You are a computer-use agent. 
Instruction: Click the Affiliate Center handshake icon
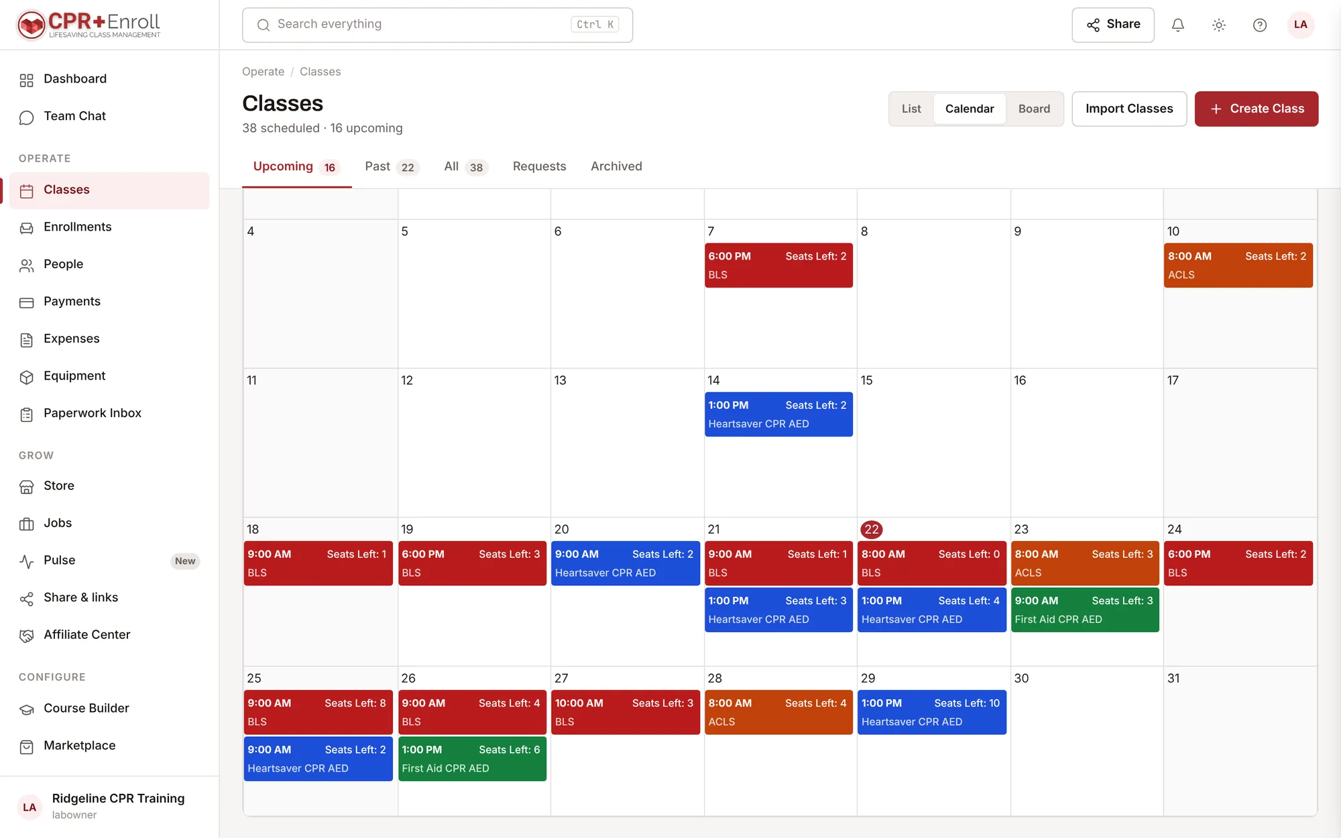point(26,636)
